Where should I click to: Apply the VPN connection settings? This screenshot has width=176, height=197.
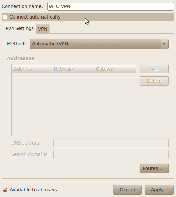point(159,190)
